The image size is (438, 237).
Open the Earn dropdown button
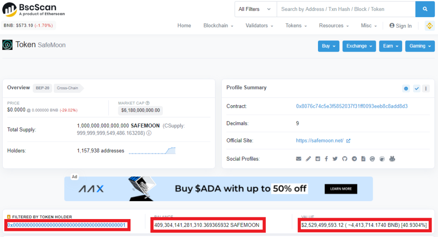(x=391, y=46)
